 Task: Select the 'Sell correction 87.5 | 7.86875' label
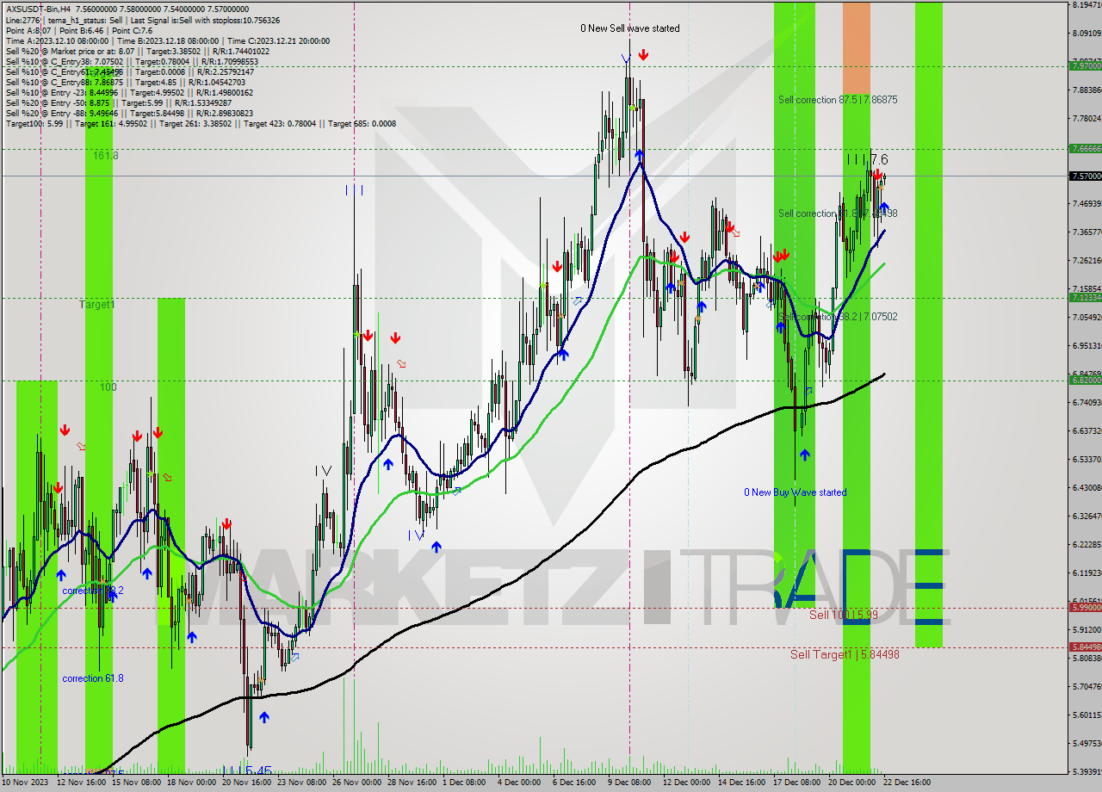(838, 100)
